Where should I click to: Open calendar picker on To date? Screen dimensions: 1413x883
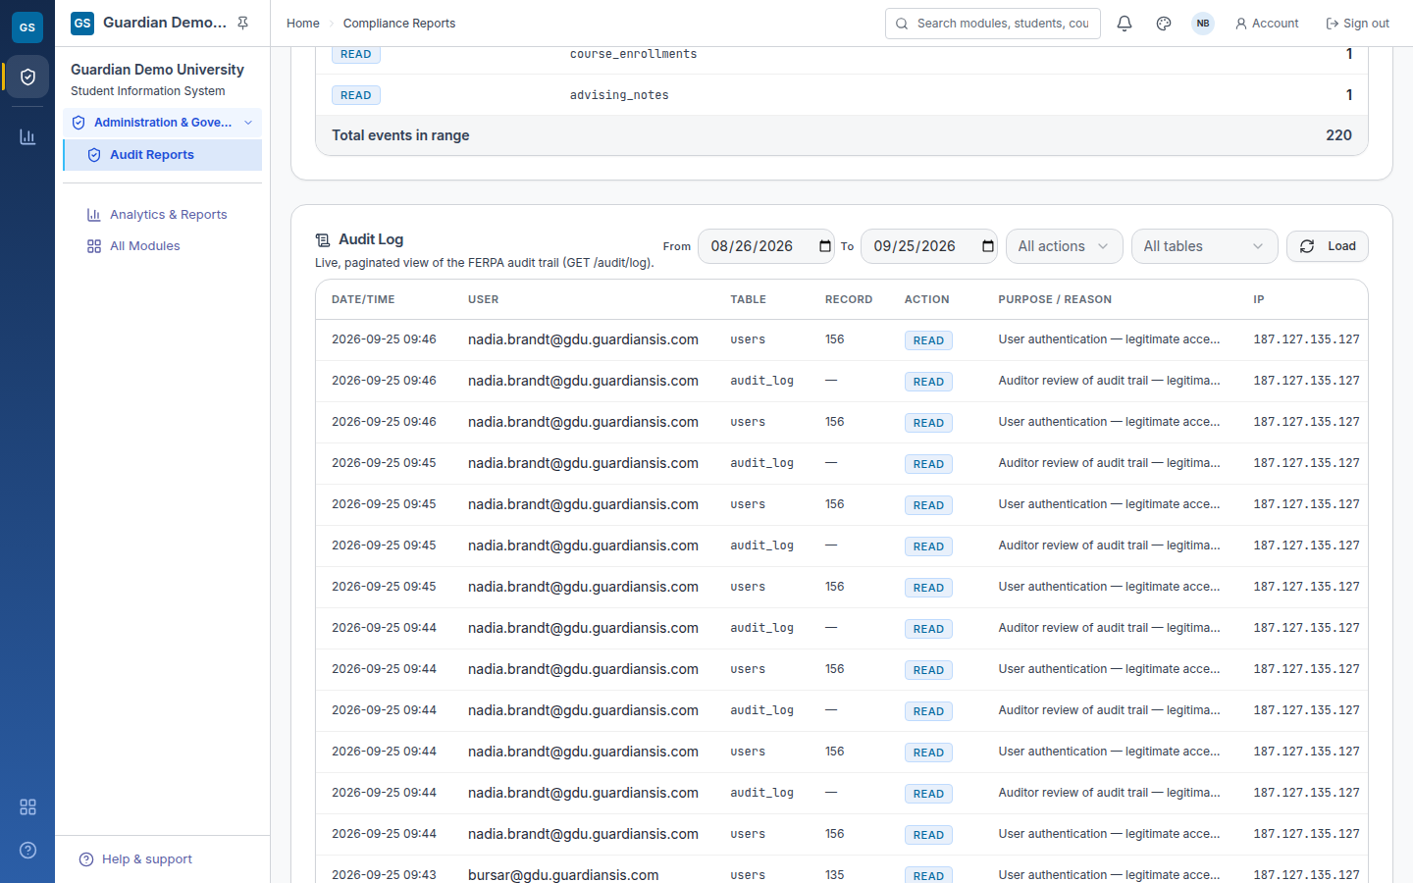[988, 246]
